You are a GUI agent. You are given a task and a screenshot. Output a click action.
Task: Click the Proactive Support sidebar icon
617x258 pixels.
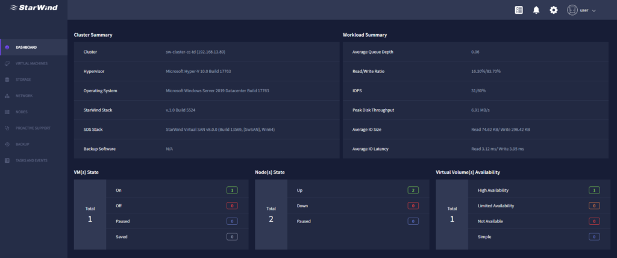pos(7,128)
